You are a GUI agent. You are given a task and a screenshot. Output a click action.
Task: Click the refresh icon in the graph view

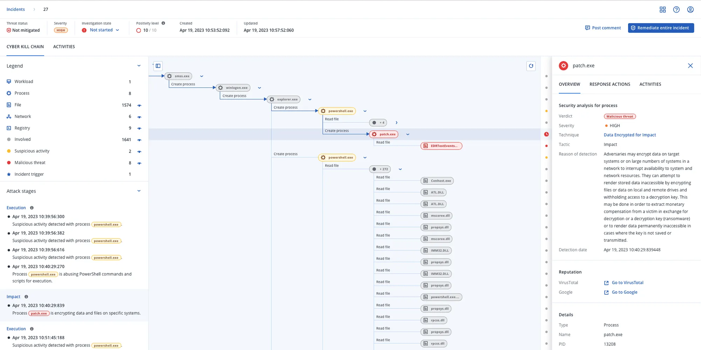point(531,66)
